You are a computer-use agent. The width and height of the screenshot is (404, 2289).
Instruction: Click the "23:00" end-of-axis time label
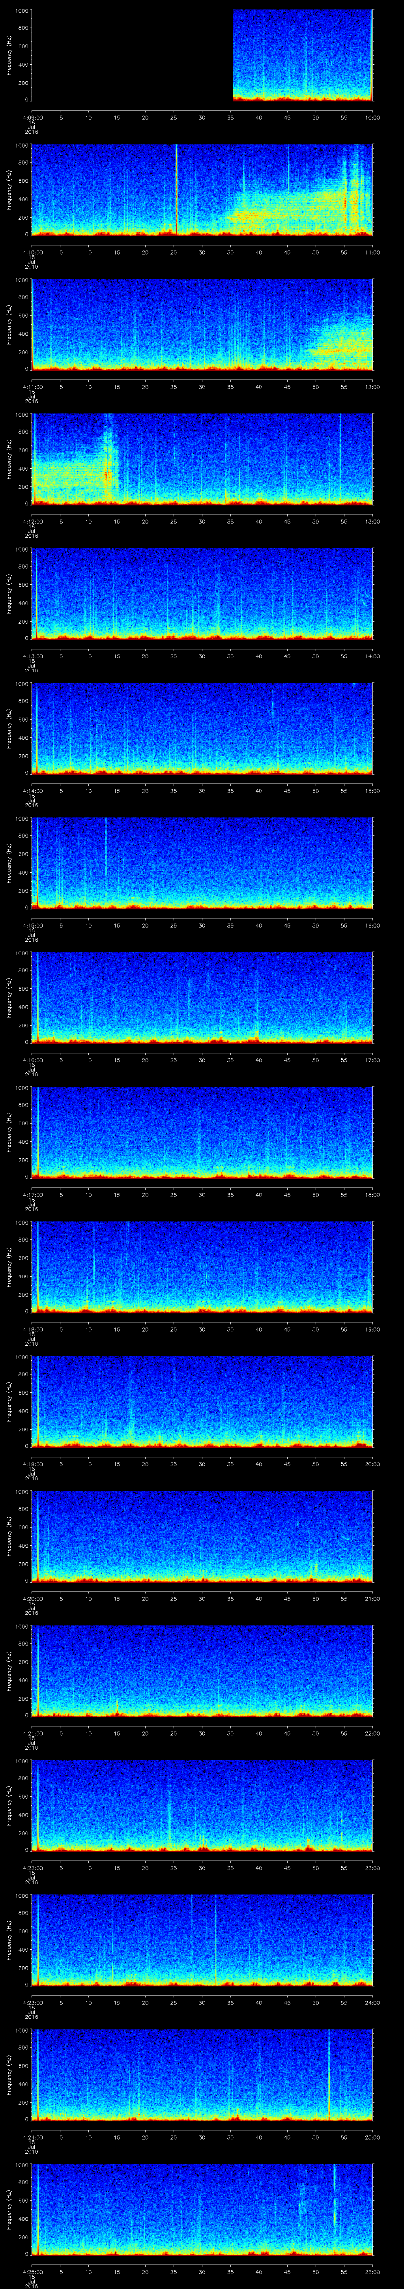[x=372, y=1867]
